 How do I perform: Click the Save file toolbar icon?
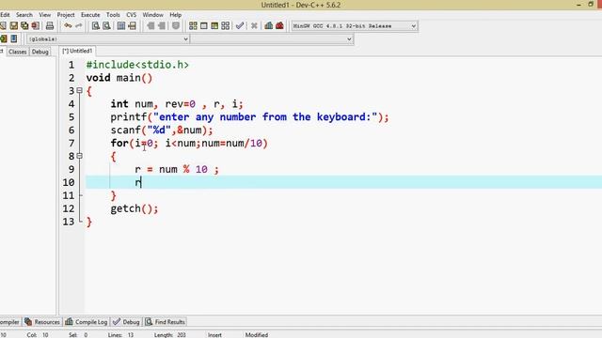tap(14, 25)
